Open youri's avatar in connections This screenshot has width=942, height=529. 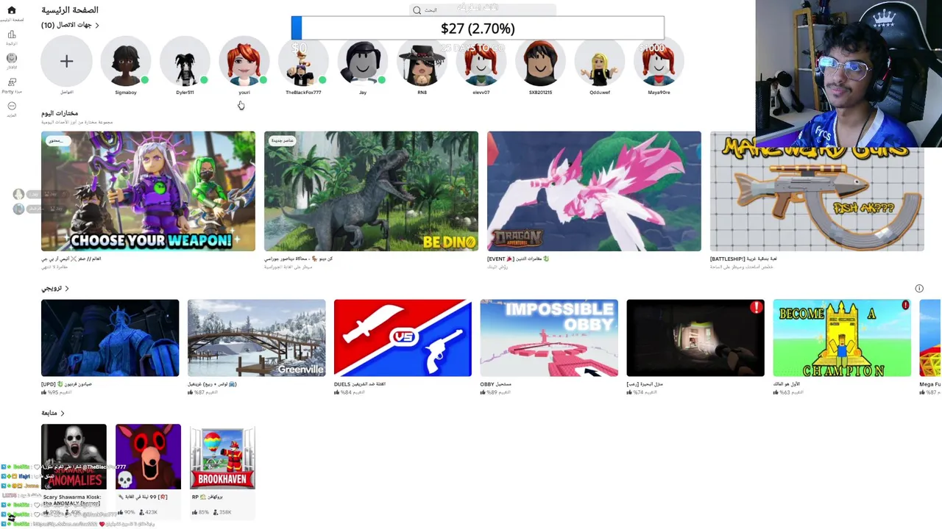pyautogui.click(x=244, y=62)
